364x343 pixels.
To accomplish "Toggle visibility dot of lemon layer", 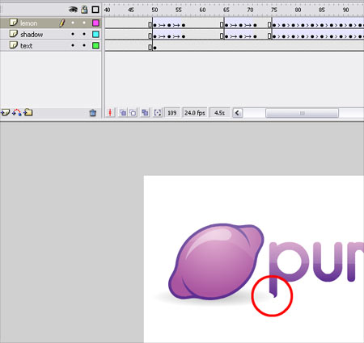I will (73, 23).
